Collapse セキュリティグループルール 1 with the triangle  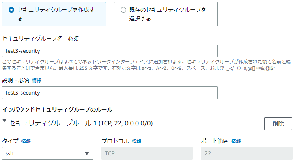pyautogui.click(x=5, y=122)
